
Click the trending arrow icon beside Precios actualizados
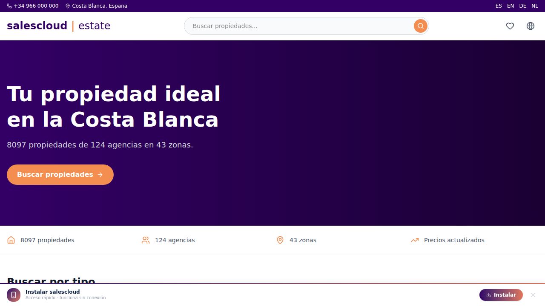pyautogui.click(x=415, y=240)
